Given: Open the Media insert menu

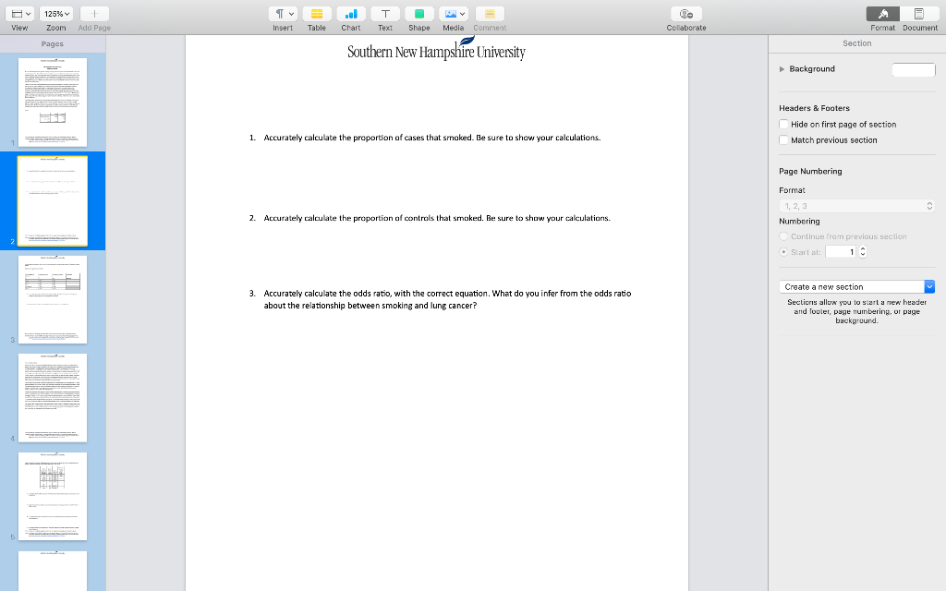Looking at the screenshot, I should tap(454, 14).
